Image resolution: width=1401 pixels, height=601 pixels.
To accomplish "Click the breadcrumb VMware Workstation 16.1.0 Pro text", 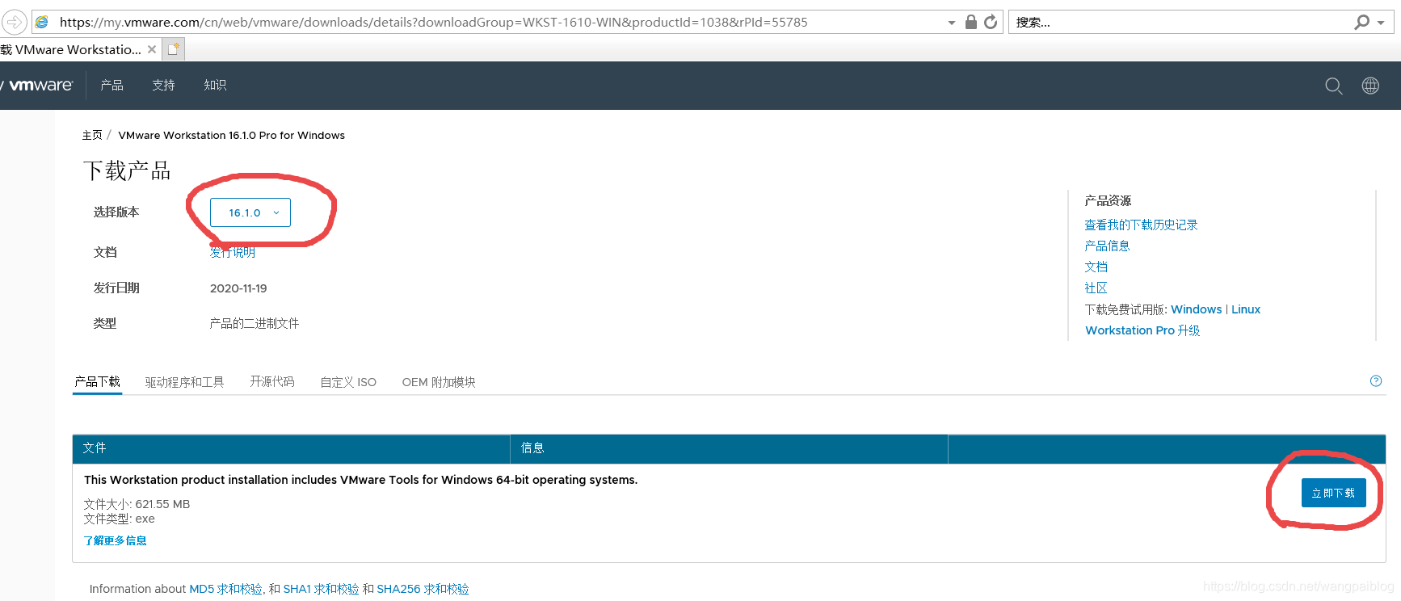I will click(x=231, y=135).
